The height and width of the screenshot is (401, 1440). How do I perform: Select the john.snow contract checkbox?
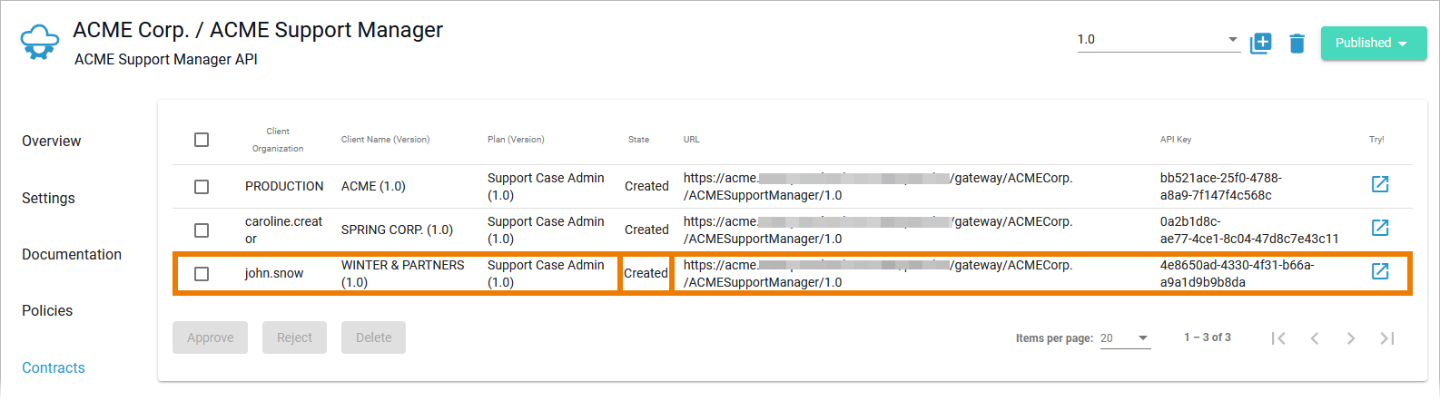click(202, 274)
